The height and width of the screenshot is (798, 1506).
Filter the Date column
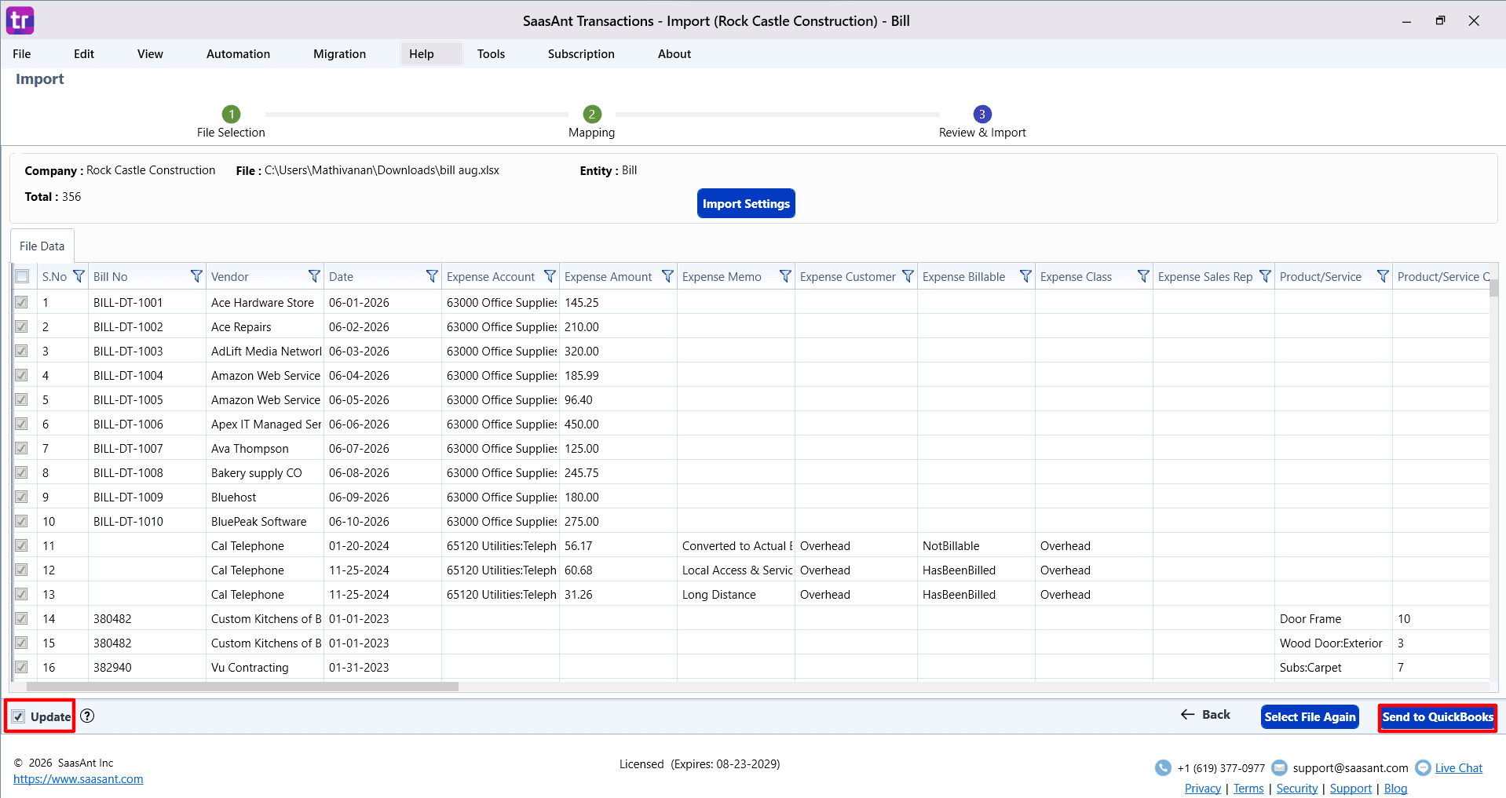(432, 276)
